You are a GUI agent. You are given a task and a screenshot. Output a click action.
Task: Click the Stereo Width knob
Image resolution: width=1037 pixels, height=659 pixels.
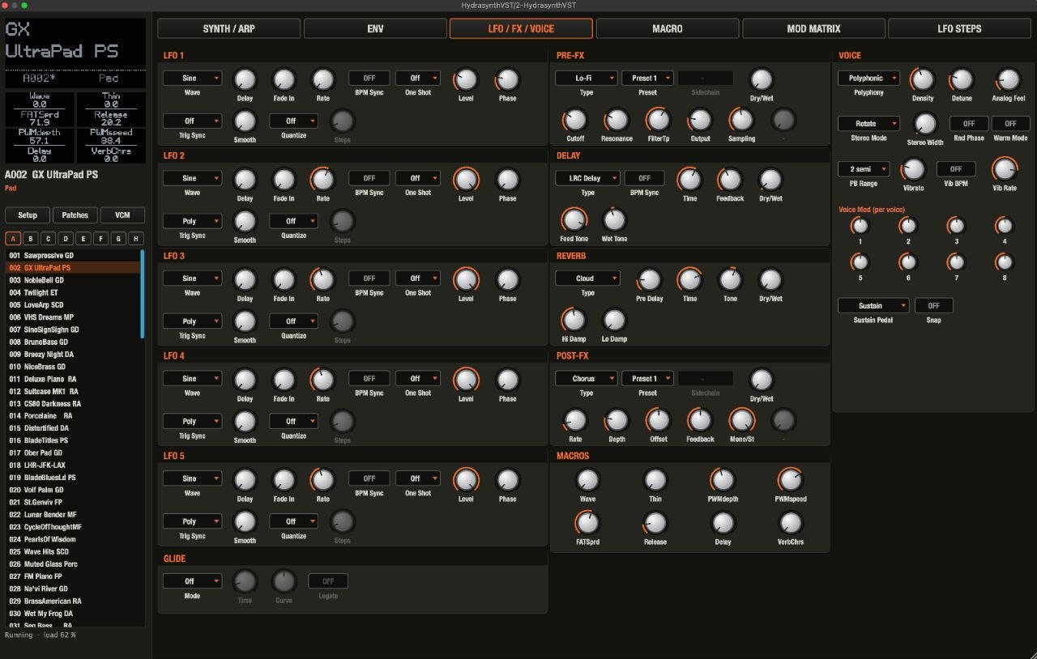[924, 124]
